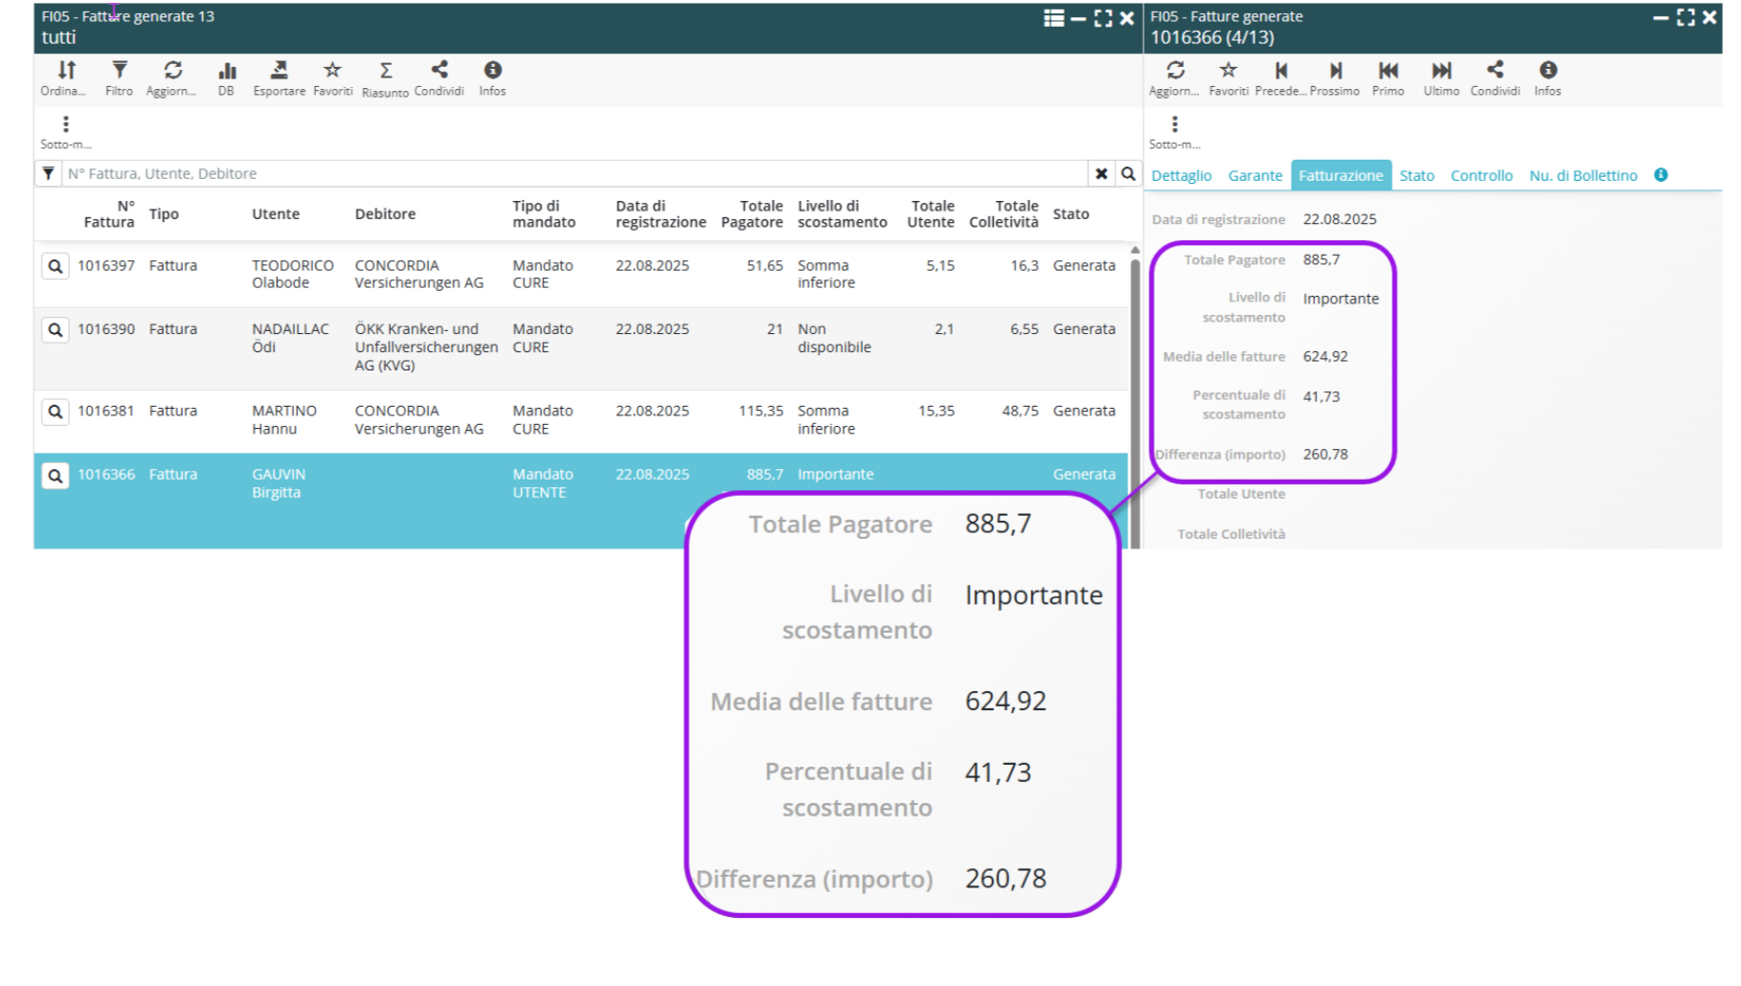Image resolution: width=1741 pixels, height=986 pixels.
Task: Open the Controllo tab
Action: coord(1481,175)
